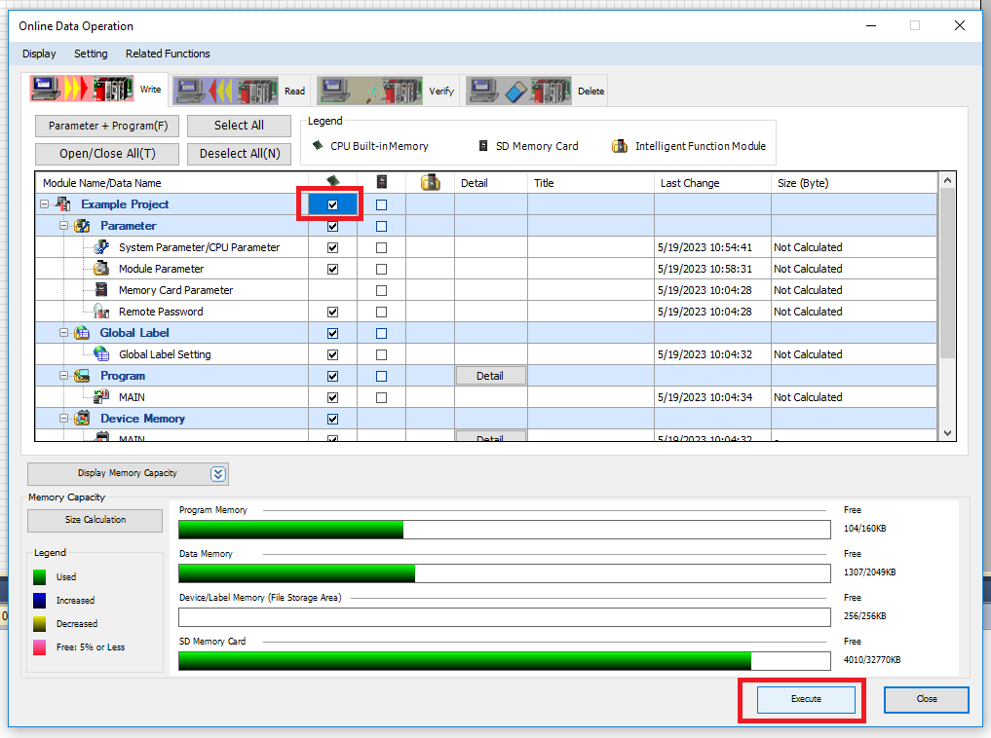This screenshot has height=738, width=991.
Task: Uncheck CPU memory checkbox for Global Label Setting
Action: [333, 354]
